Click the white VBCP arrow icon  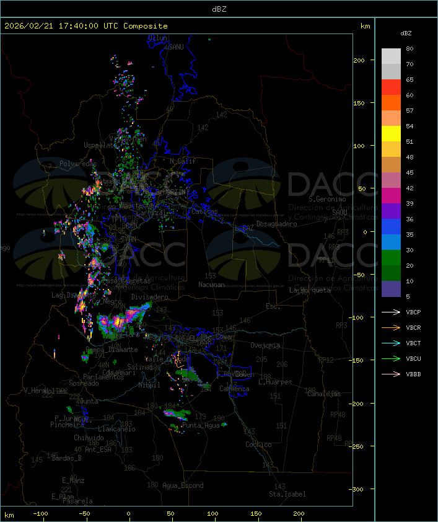pos(391,312)
